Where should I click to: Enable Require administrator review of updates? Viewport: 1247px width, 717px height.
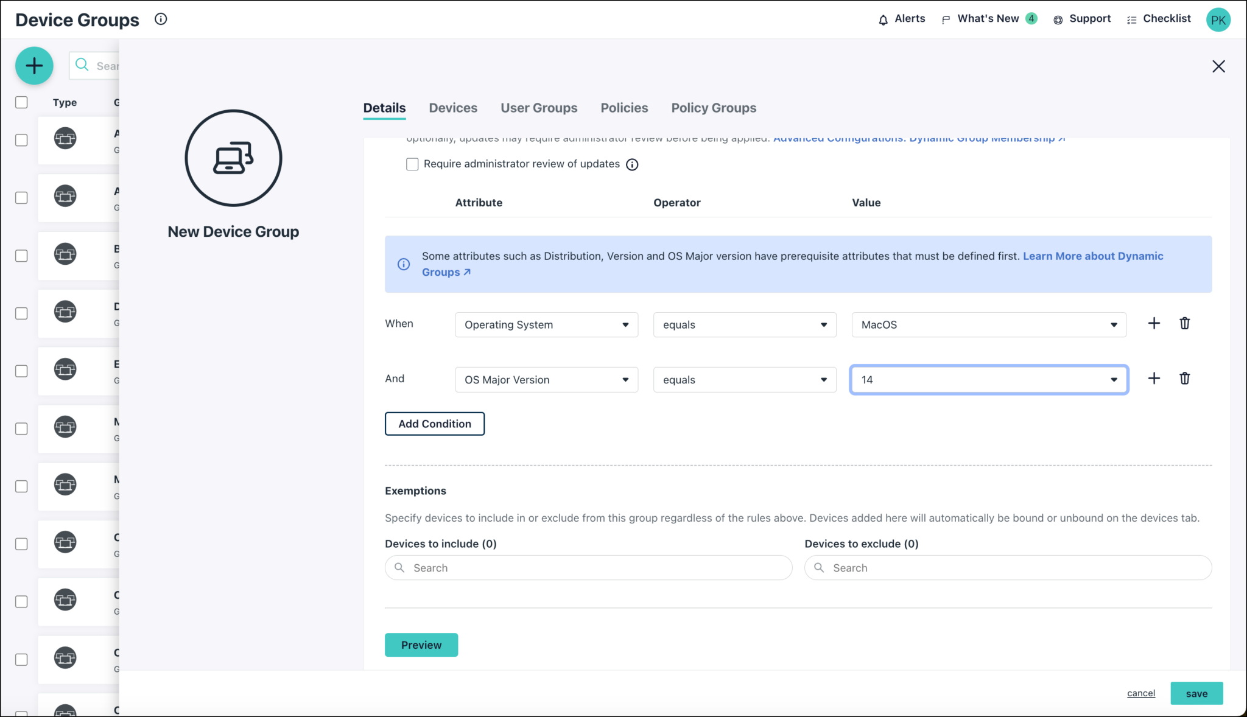coord(412,164)
